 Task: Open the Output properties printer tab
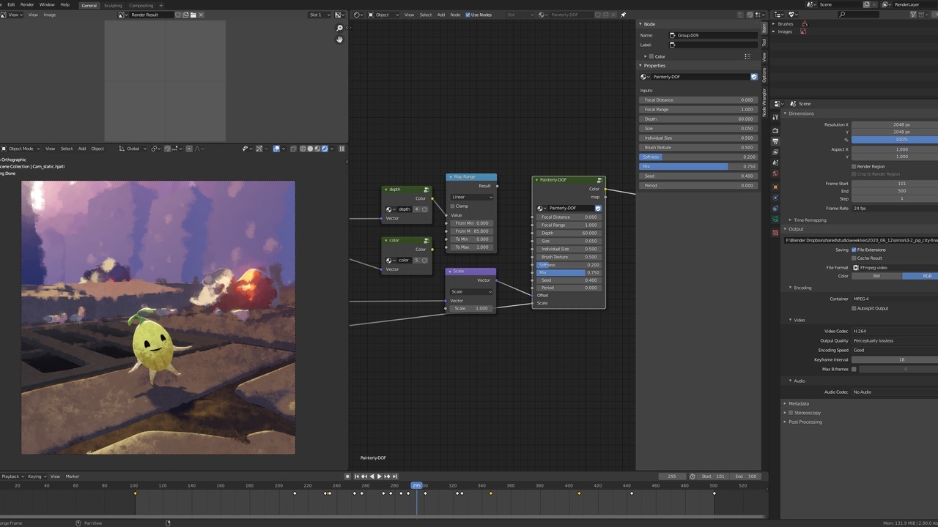[x=775, y=141]
